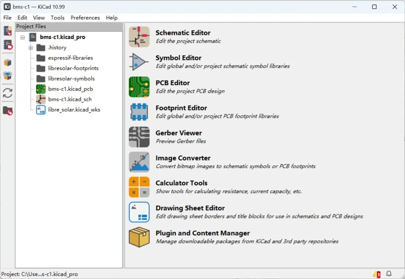
Task: Open the Preferences menu
Action: (x=85, y=18)
